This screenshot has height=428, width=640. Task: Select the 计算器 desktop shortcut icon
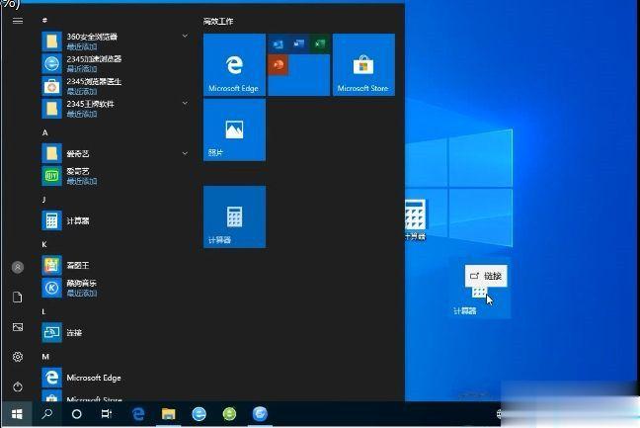pos(416,219)
